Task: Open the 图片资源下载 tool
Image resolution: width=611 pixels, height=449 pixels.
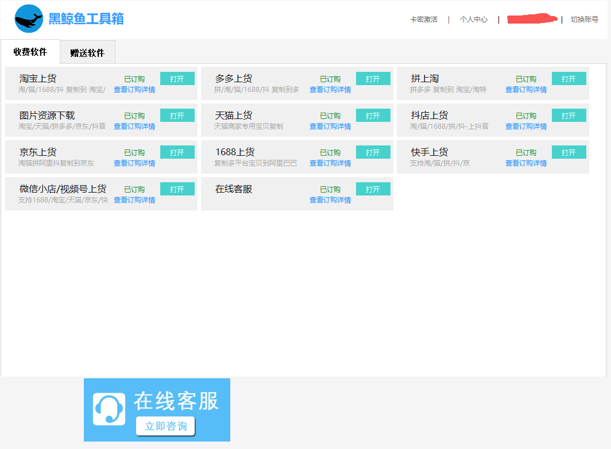Action: coord(177,116)
